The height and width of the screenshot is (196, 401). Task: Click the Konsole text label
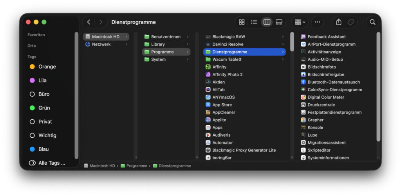tap(315, 128)
